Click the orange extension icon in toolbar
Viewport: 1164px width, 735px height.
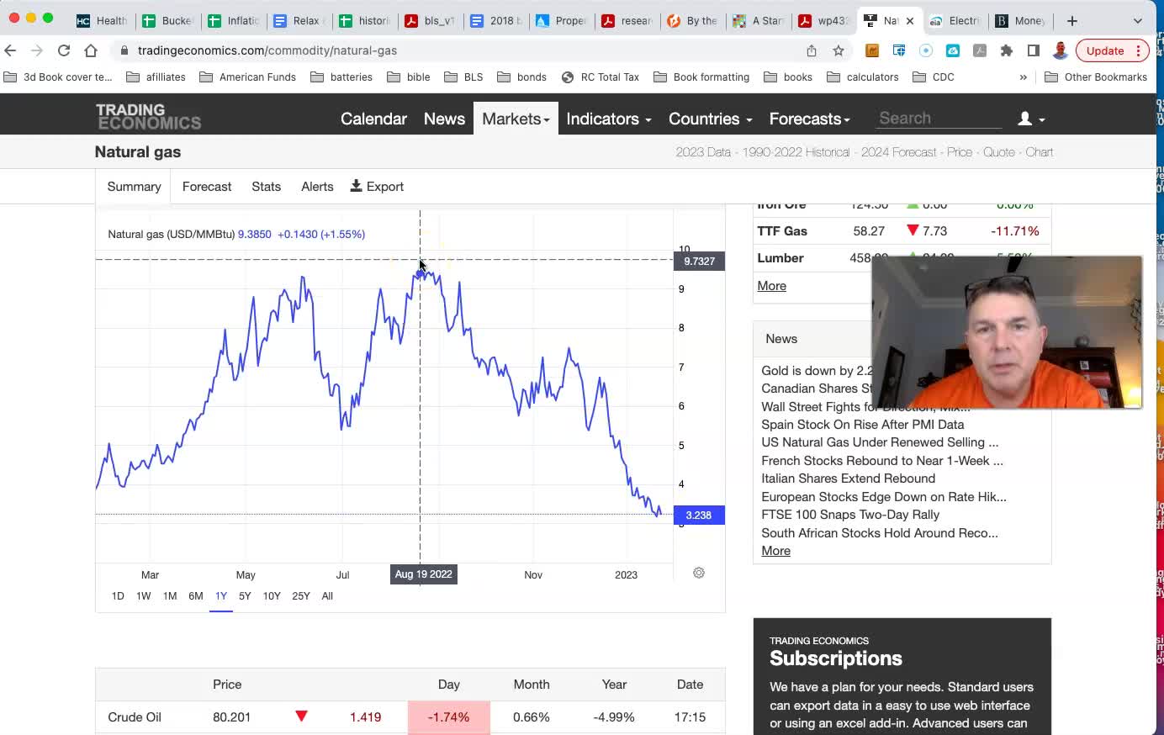tap(872, 50)
